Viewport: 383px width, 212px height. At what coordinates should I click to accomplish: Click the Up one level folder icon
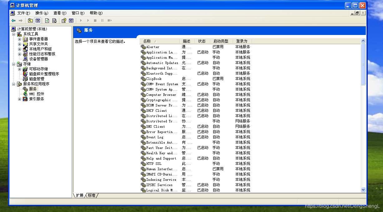[x=30, y=21]
